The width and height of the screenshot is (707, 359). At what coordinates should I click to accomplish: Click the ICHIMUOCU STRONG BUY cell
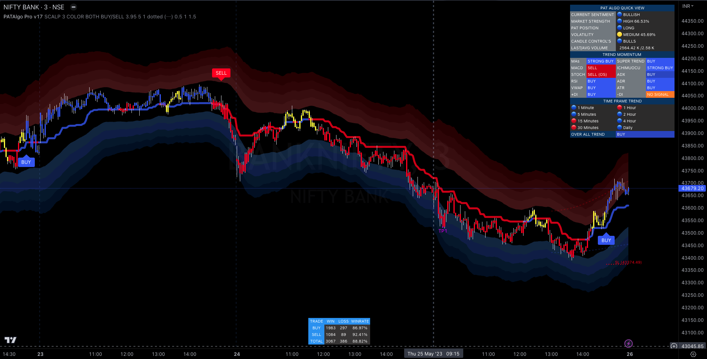coord(660,68)
